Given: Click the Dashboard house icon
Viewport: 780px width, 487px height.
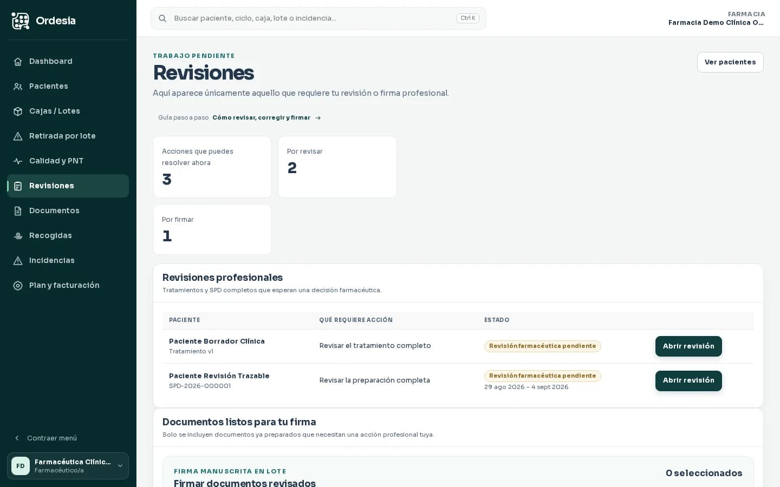Looking at the screenshot, I should [x=18, y=62].
